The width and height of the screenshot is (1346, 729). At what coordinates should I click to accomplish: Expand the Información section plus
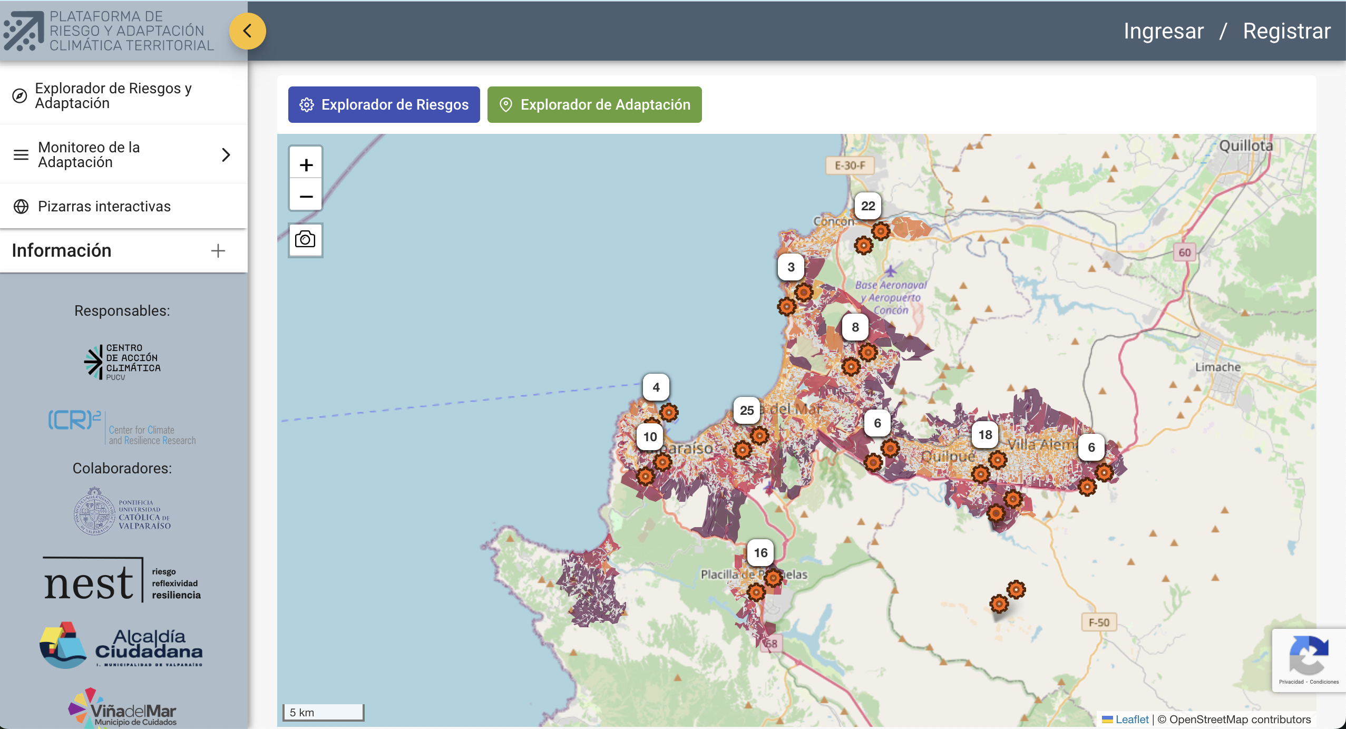point(218,251)
